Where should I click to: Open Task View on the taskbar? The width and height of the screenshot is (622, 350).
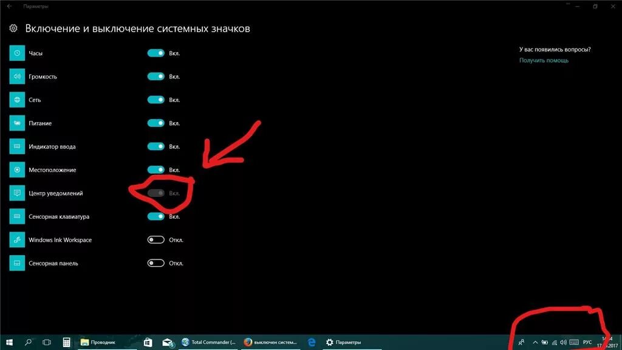pos(47,342)
